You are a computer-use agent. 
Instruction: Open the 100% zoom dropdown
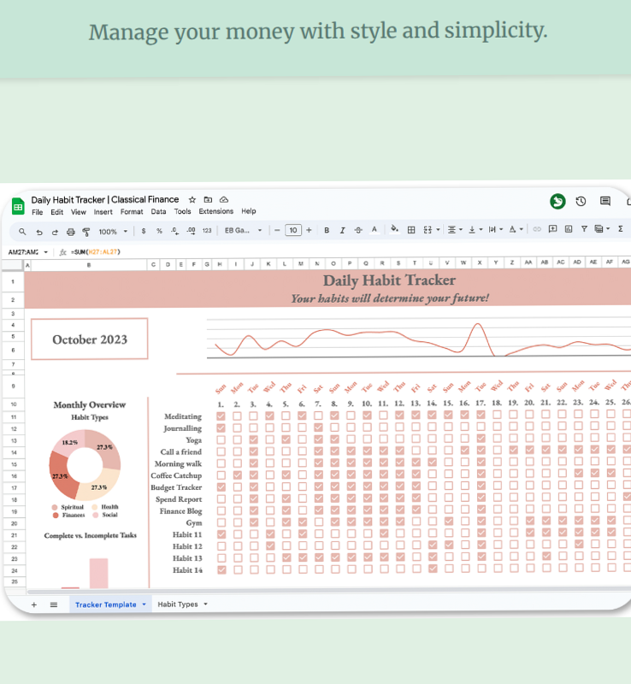coord(113,232)
